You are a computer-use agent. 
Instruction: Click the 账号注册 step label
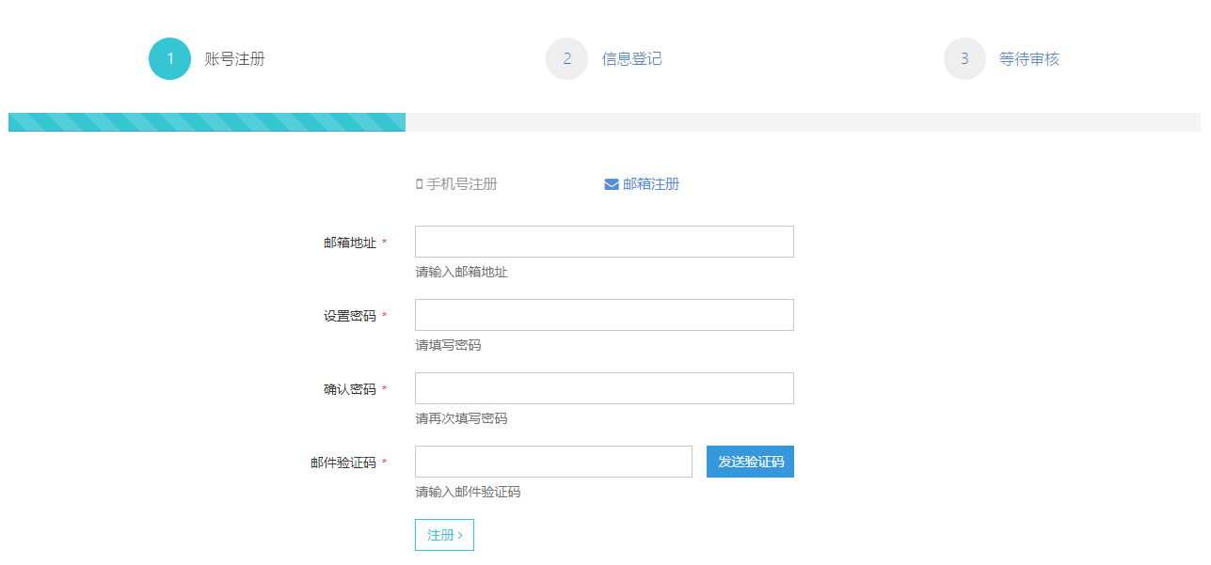[x=234, y=59]
